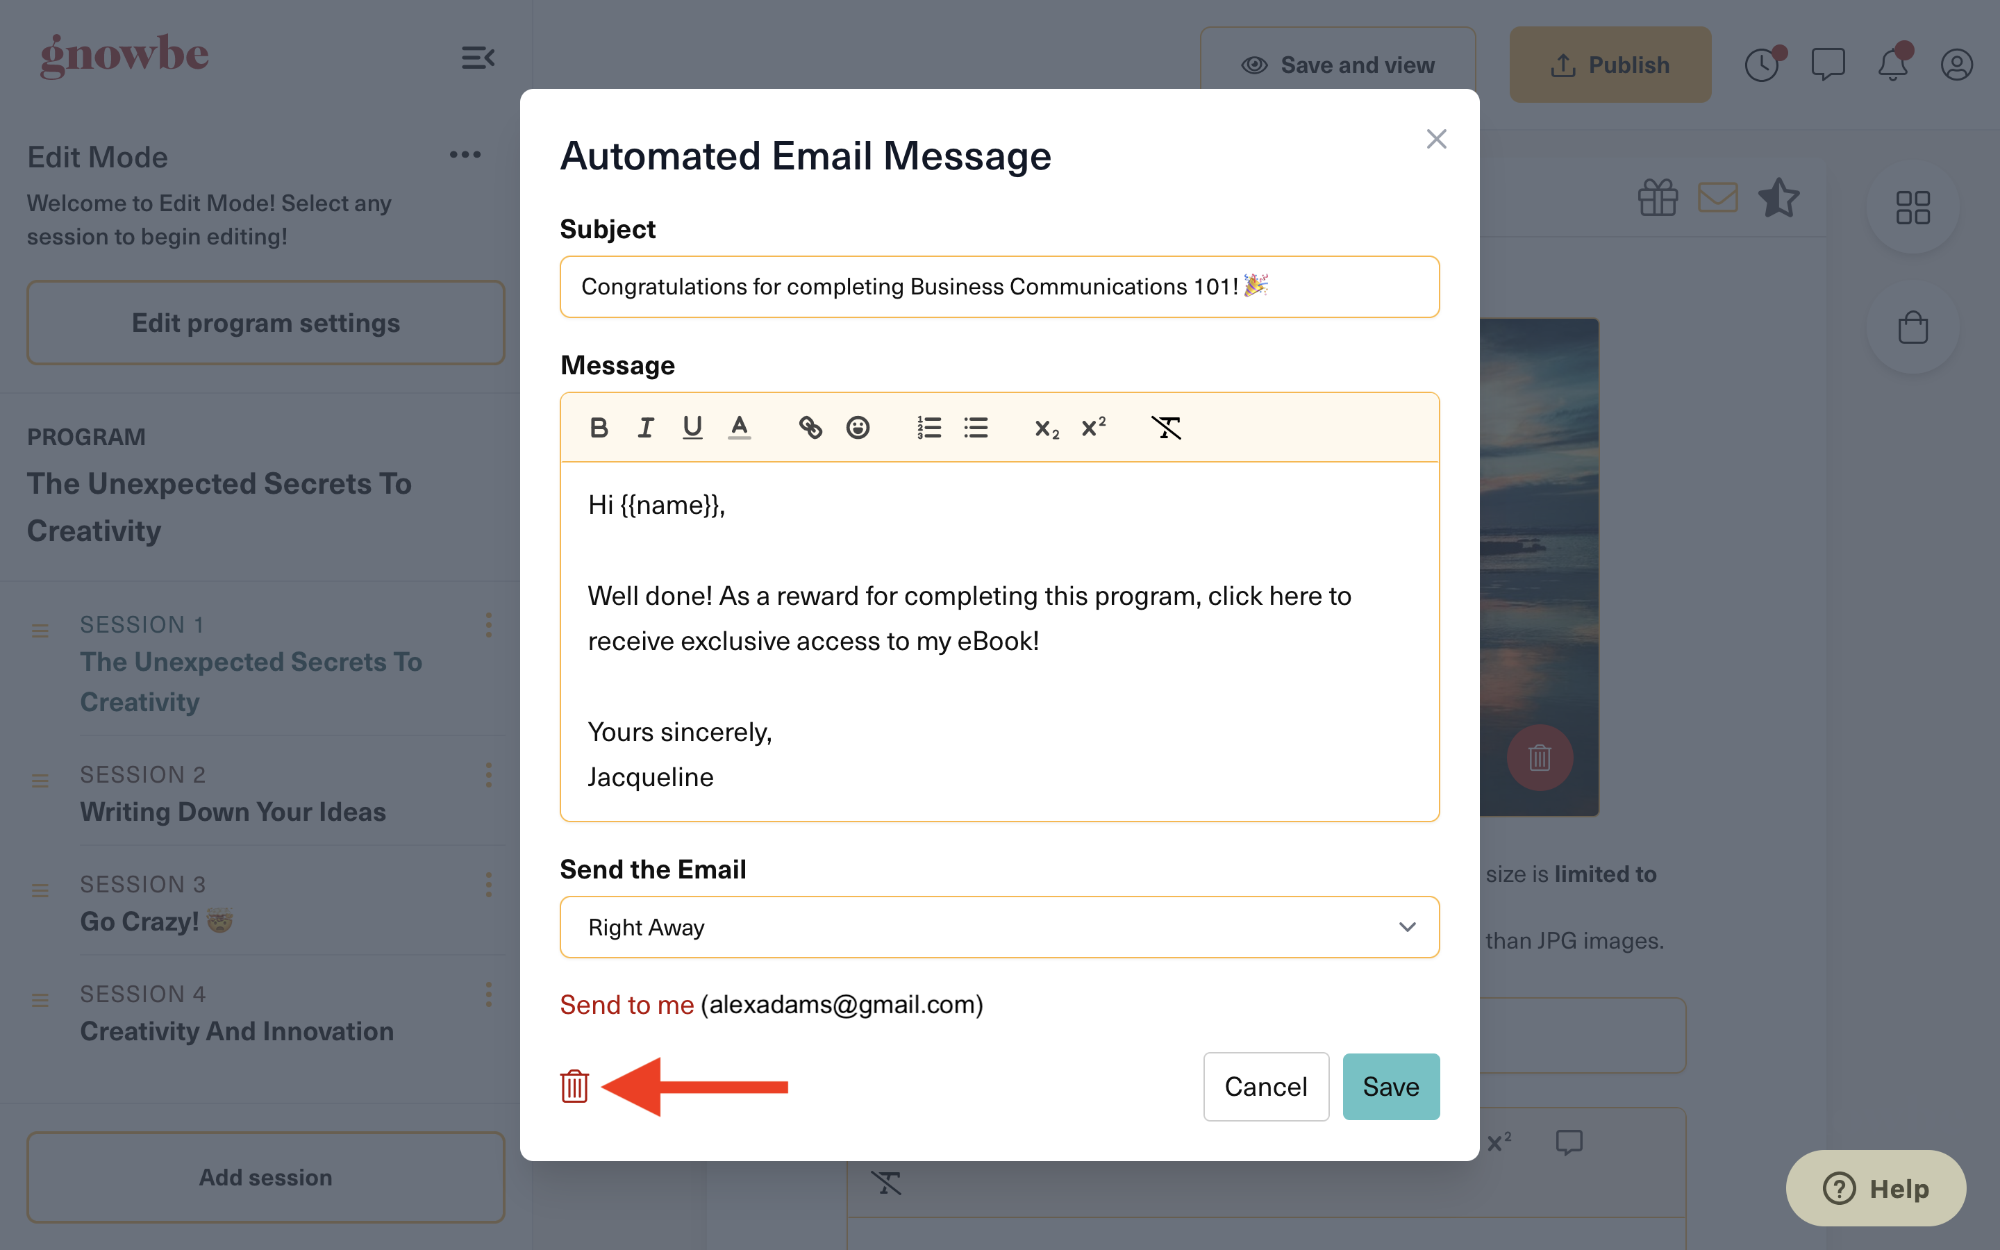Open Edit program settings
The width and height of the screenshot is (2000, 1250).
point(265,322)
